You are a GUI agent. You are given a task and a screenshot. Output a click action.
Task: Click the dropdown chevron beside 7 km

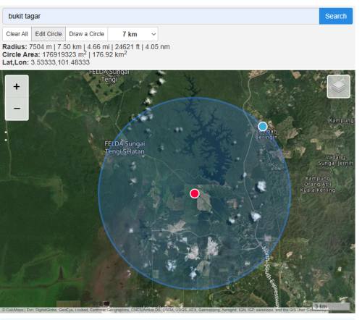pyautogui.click(x=153, y=34)
